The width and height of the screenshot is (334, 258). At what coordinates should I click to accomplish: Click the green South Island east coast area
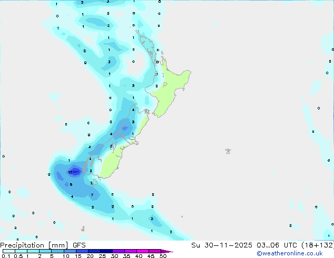pos(112,163)
